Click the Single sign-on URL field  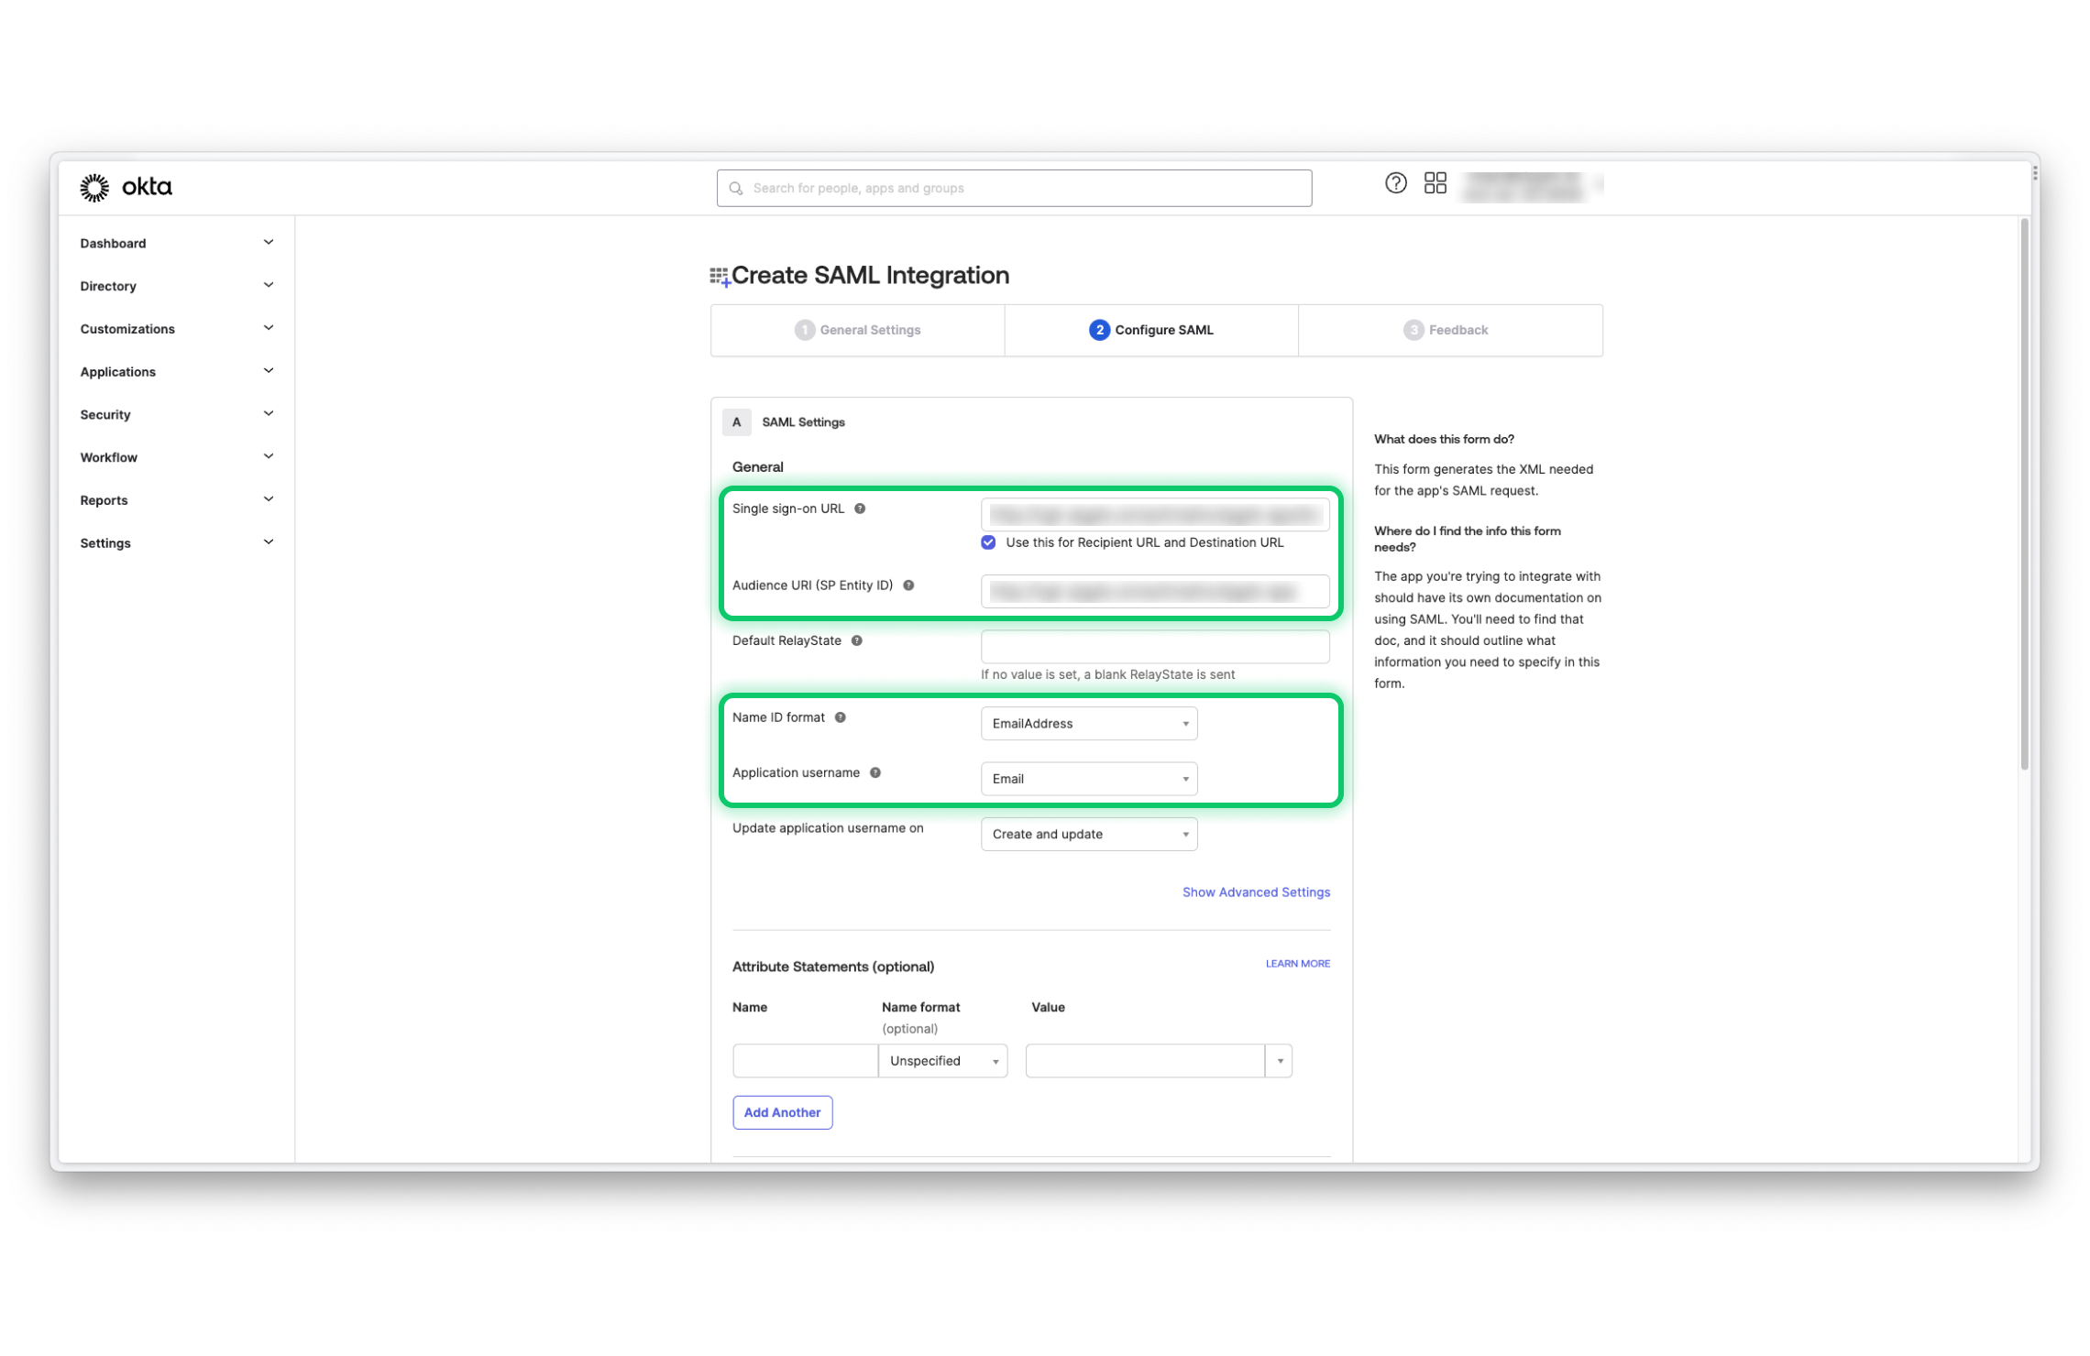[1154, 515]
